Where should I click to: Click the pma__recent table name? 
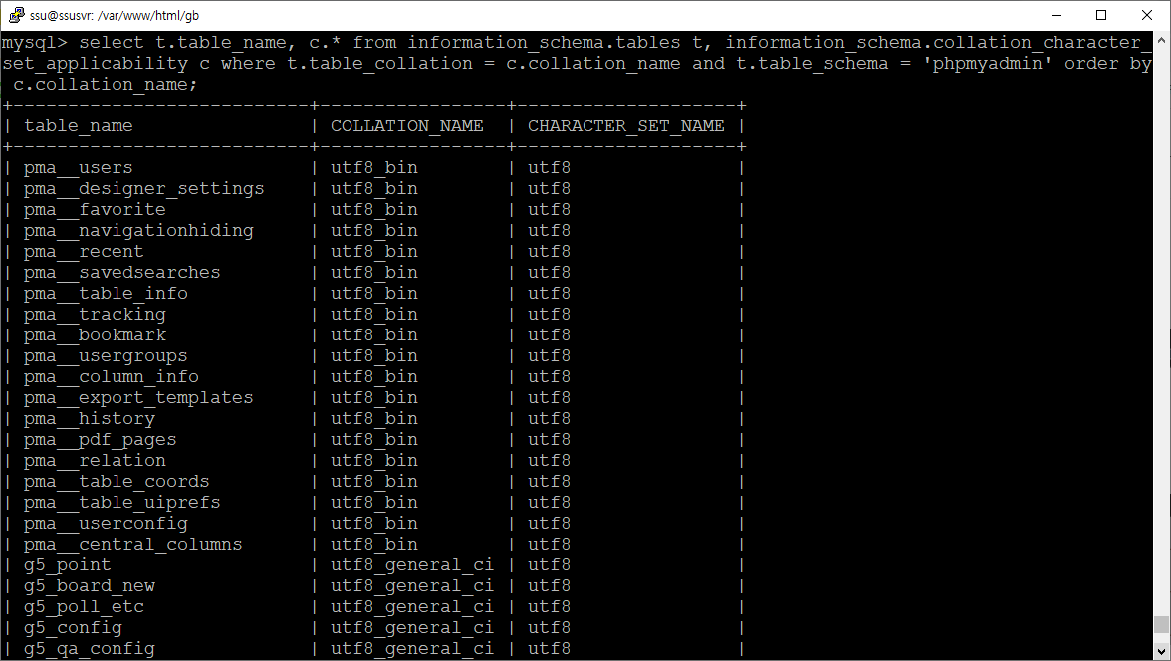tap(84, 252)
